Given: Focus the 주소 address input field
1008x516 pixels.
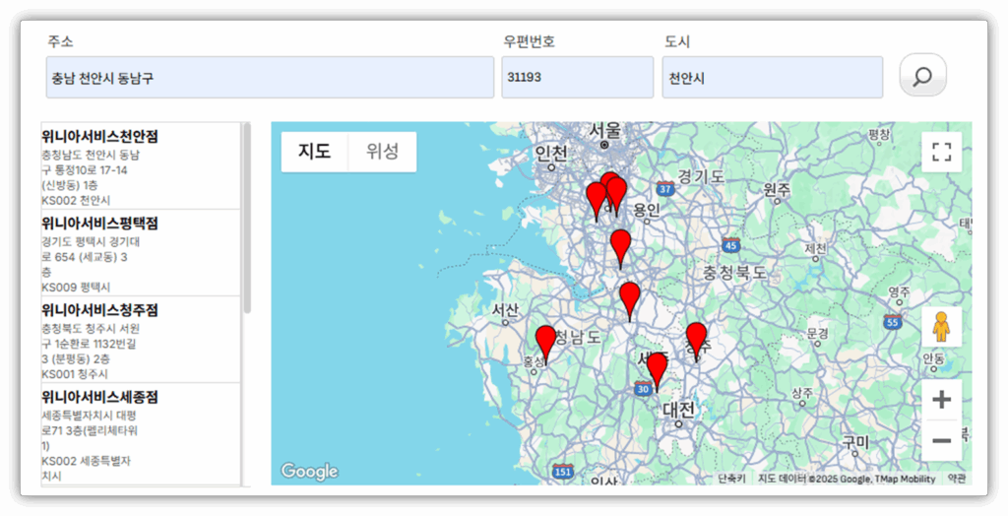Looking at the screenshot, I should coord(270,77).
